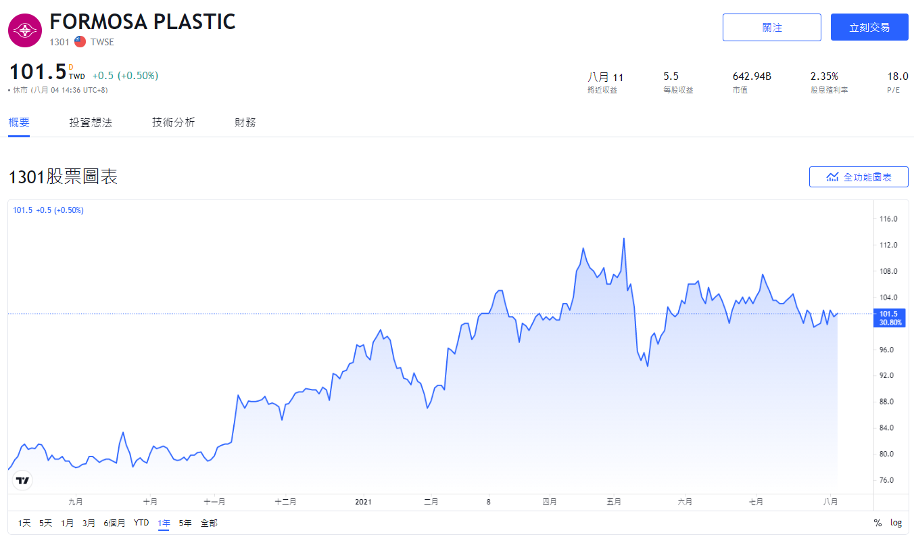Open the 財務 financials tab
The width and height of the screenshot is (914, 539).
(x=245, y=122)
